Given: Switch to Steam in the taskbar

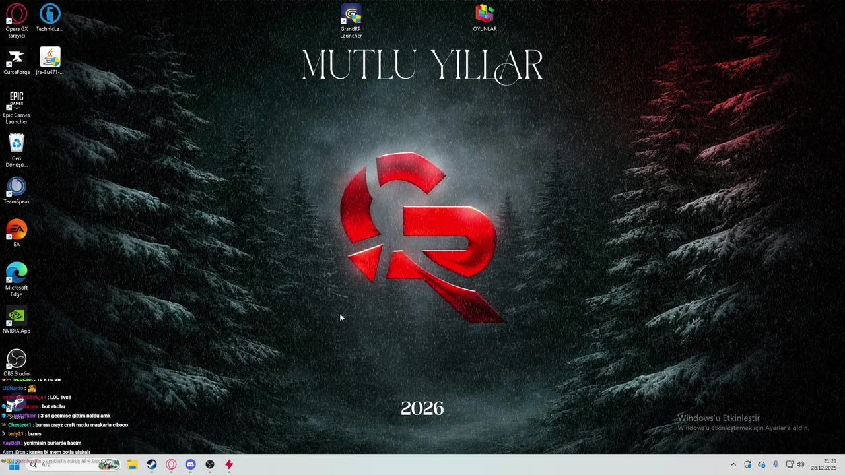Looking at the screenshot, I should [x=152, y=464].
